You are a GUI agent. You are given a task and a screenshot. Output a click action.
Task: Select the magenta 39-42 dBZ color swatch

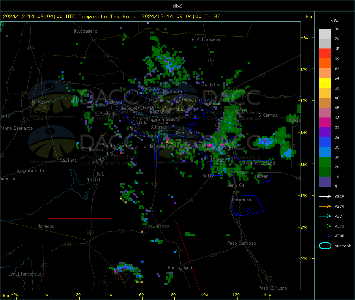pyautogui.click(x=325, y=122)
